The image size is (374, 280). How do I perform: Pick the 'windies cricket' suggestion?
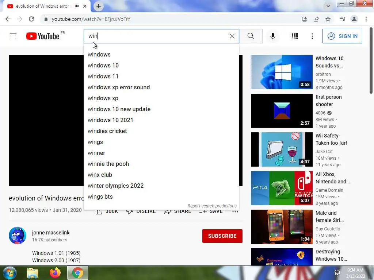tap(161, 131)
